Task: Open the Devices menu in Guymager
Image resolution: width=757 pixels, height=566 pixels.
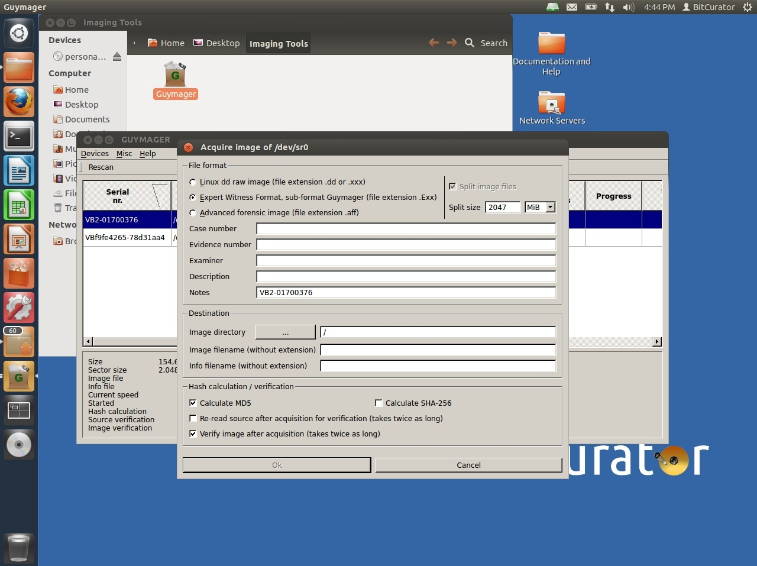Action: [x=95, y=153]
